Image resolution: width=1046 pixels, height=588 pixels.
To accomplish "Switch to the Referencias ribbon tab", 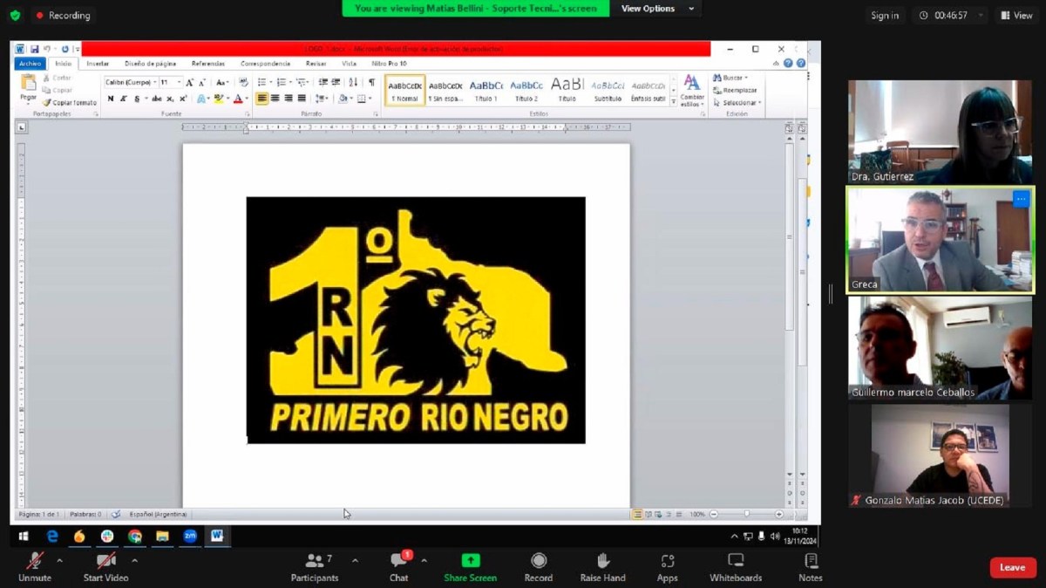I will [x=207, y=64].
